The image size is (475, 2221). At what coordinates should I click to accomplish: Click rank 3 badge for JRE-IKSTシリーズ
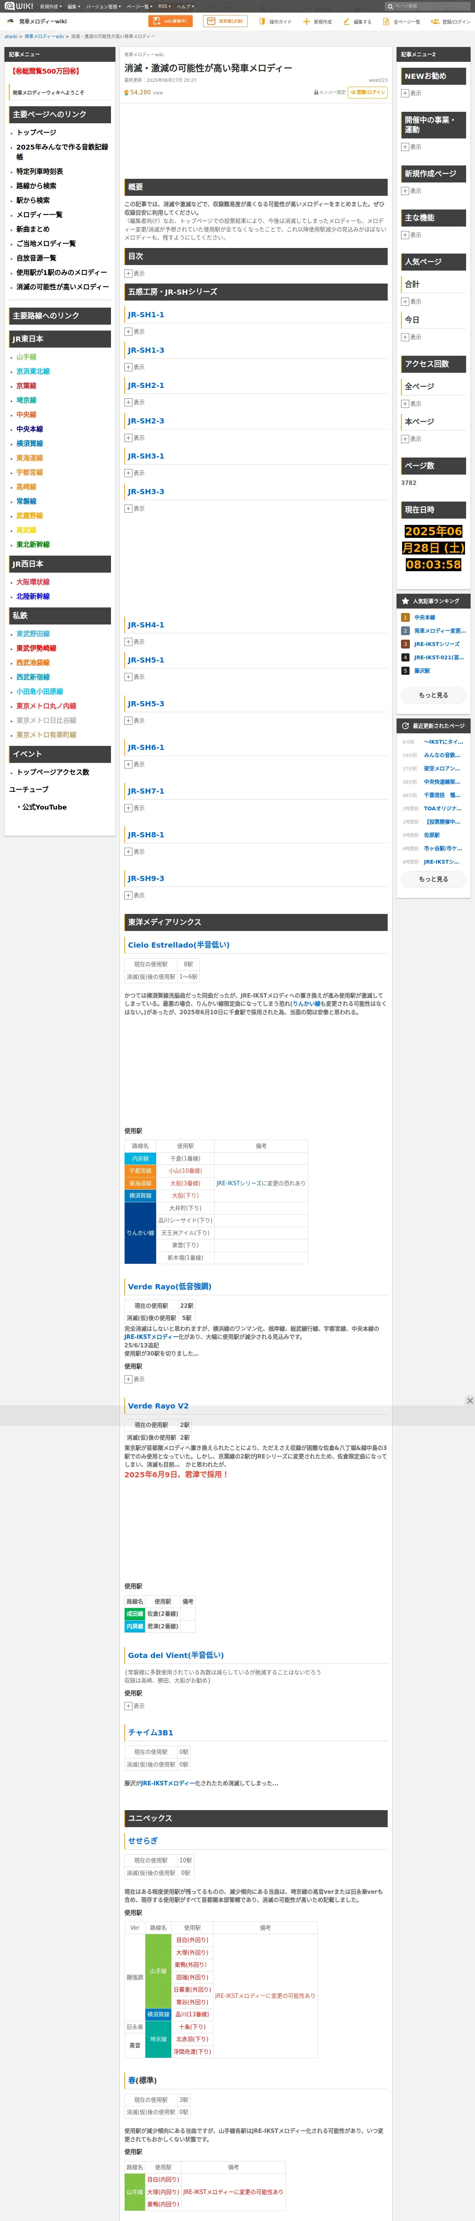tap(405, 644)
